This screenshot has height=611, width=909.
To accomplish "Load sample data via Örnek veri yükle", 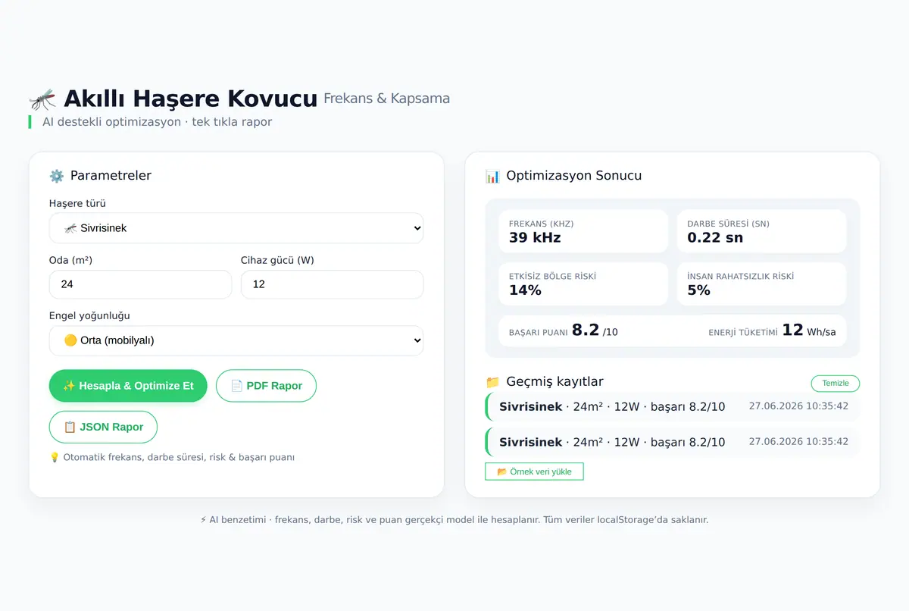I will point(534,472).
